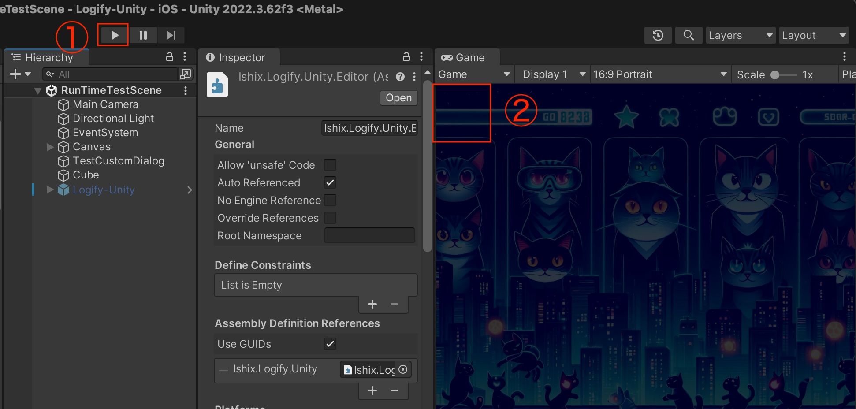
Task: Open the Layers dropdown
Action: tap(740, 35)
